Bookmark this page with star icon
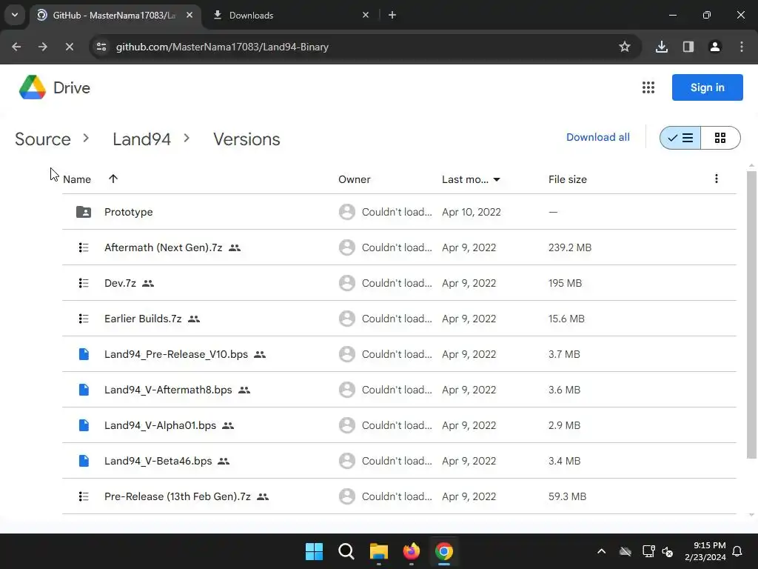The image size is (758, 569). pyautogui.click(x=625, y=47)
